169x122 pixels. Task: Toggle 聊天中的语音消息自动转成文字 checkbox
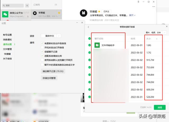click(x=42, y=65)
